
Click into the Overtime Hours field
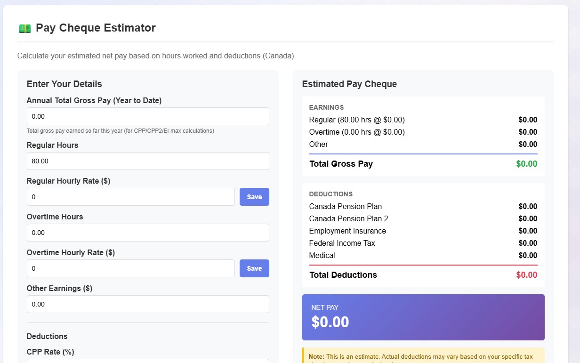[x=148, y=233]
